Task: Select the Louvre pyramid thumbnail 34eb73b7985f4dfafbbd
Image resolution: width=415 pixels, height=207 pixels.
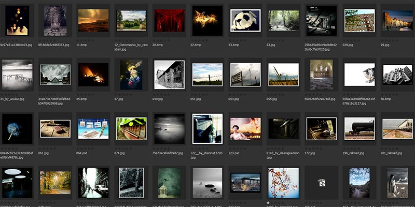Action: [x=56, y=75]
